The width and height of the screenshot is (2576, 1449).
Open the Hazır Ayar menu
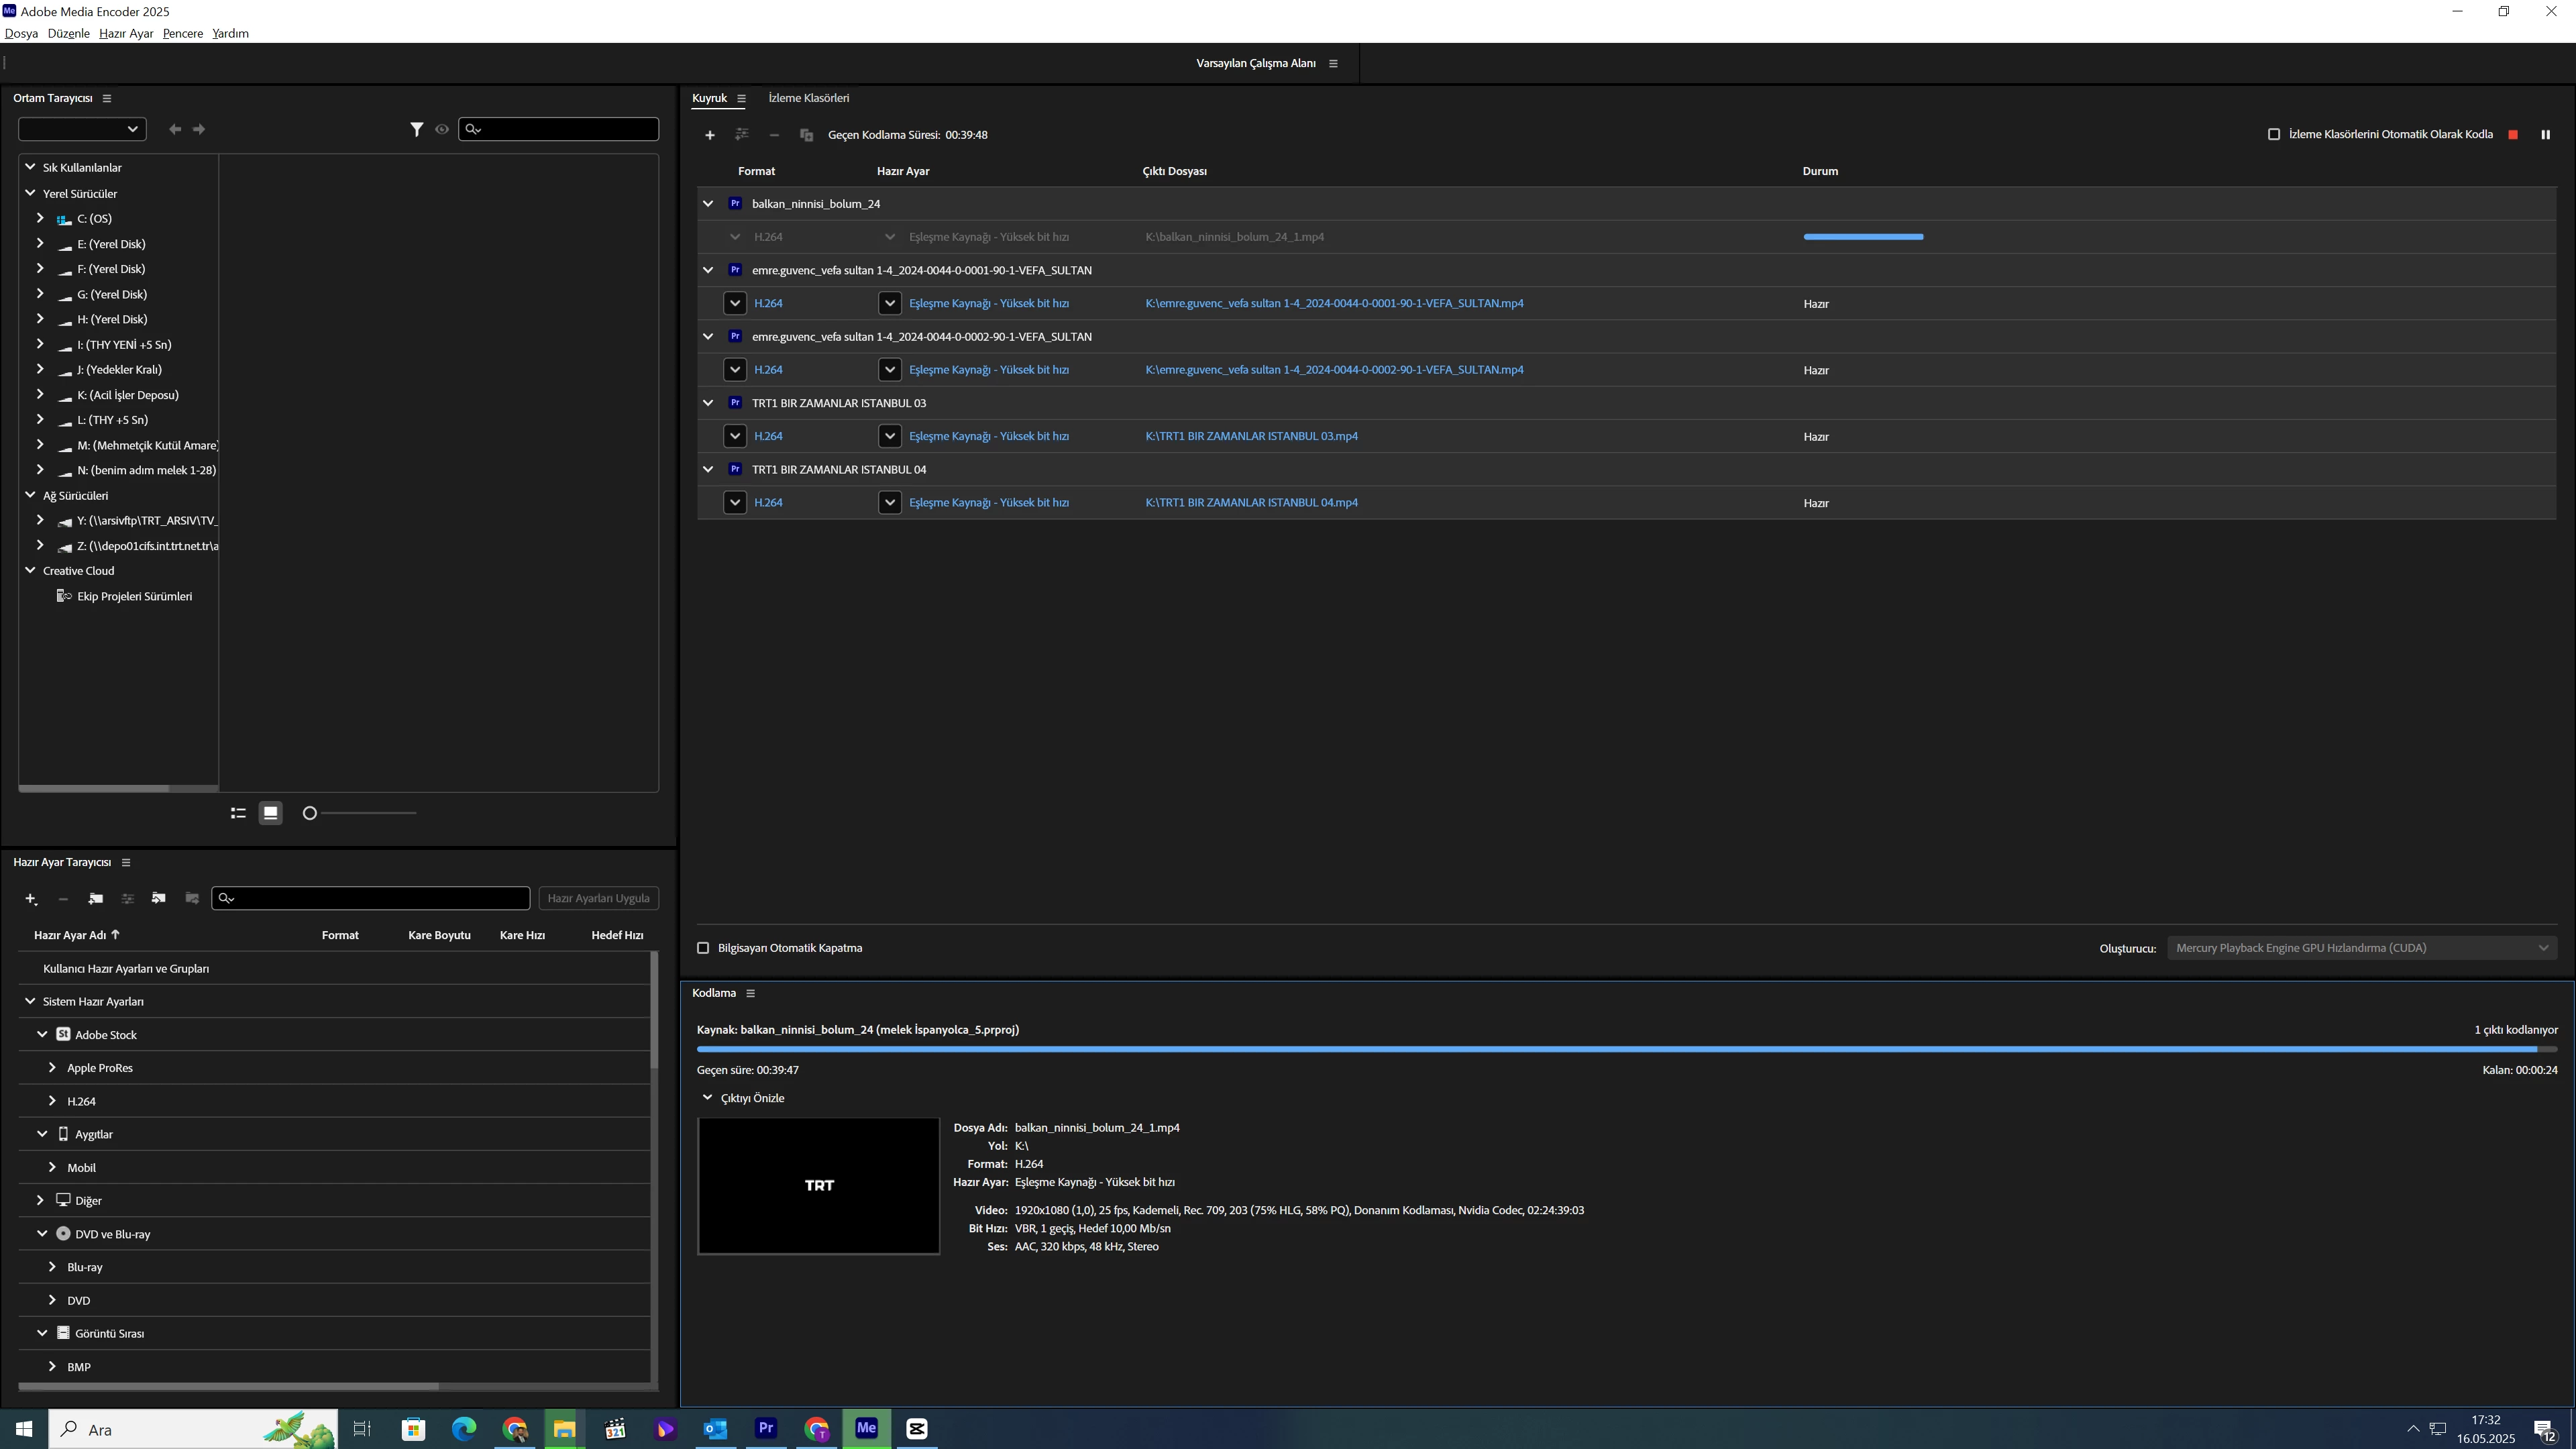pos(126,33)
